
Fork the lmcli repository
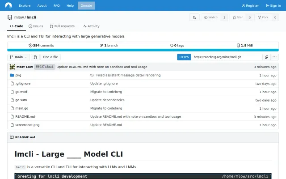coord(263,17)
